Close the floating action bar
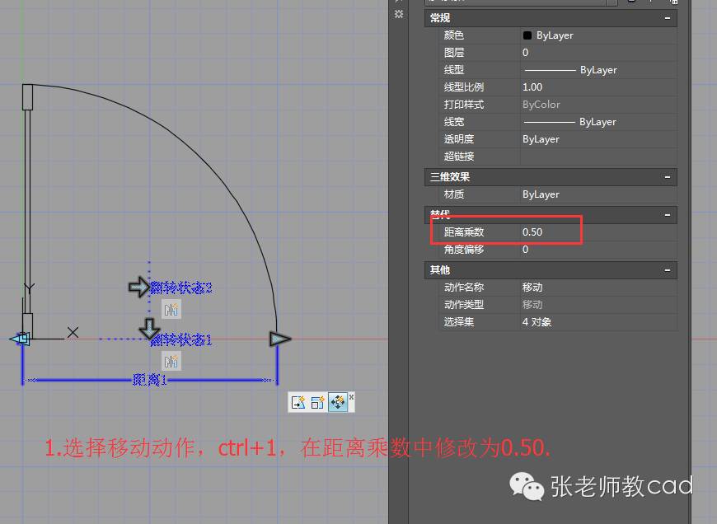This screenshot has height=524, width=717. (351, 397)
